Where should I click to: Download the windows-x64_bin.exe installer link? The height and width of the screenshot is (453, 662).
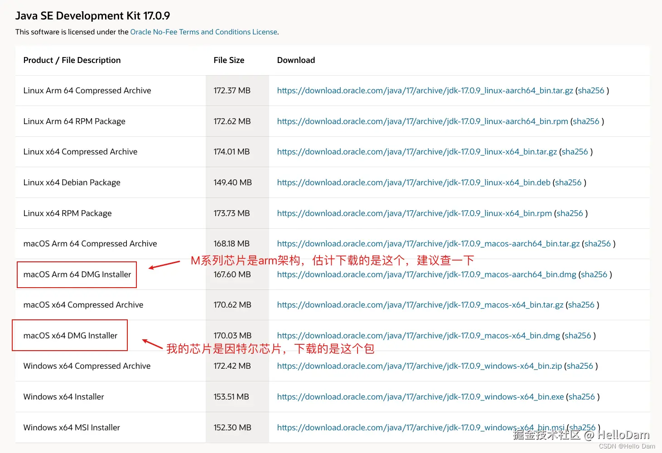420,397
